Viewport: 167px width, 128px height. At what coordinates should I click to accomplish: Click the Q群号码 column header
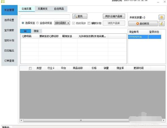click(x=29, y=36)
